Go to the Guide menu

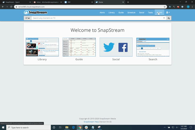(x=121, y=13)
